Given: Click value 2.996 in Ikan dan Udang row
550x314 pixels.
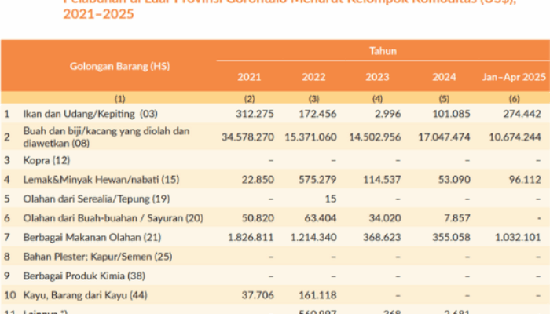Looking at the screenshot, I should (387, 114).
